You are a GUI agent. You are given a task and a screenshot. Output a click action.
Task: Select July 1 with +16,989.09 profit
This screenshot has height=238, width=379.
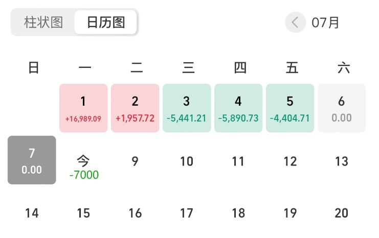[83, 108]
